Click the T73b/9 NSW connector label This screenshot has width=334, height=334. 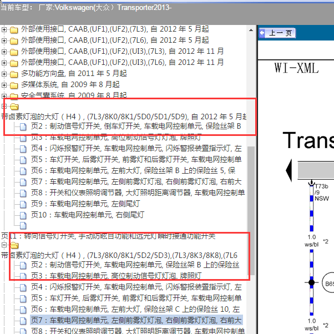click(322, 193)
